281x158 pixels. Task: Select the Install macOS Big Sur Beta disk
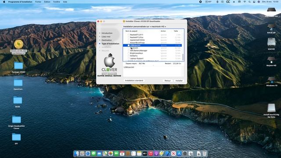tap(271, 108)
